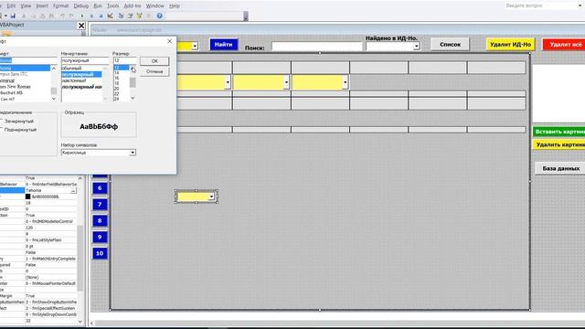
Task: Open the Кириллица character set dropdown
Action: [133, 153]
